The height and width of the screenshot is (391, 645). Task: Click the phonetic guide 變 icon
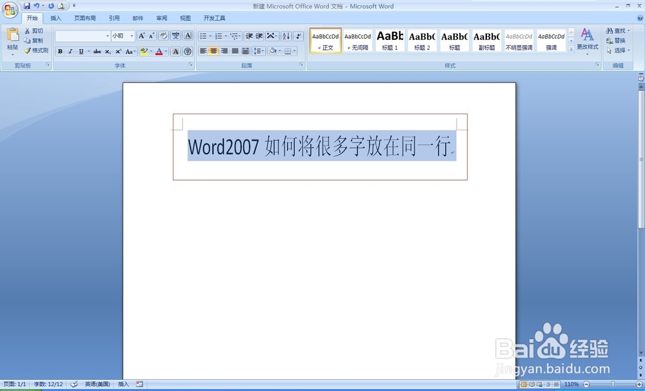tap(175, 35)
